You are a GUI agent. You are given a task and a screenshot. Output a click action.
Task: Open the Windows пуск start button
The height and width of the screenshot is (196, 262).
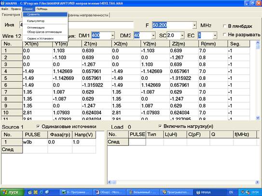tap(12, 192)
